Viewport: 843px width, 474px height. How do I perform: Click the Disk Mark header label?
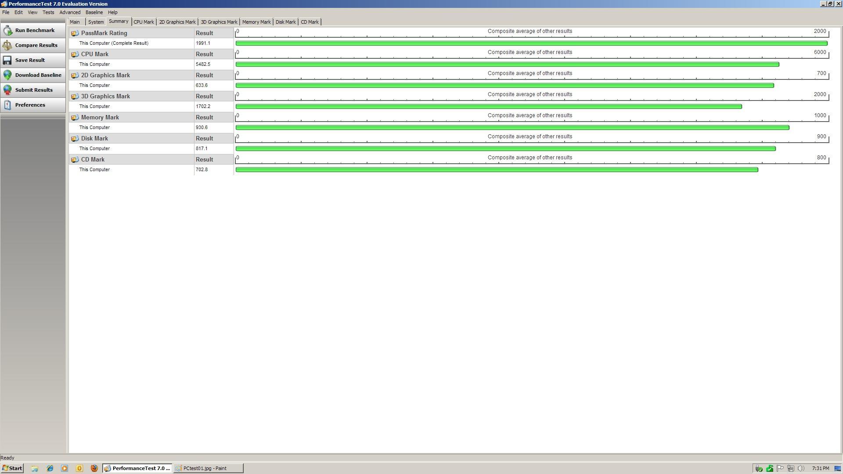(x=94, y=139)
